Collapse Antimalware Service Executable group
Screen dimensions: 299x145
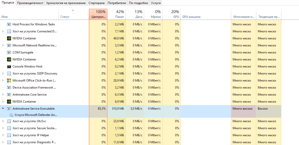coord(3,108)
